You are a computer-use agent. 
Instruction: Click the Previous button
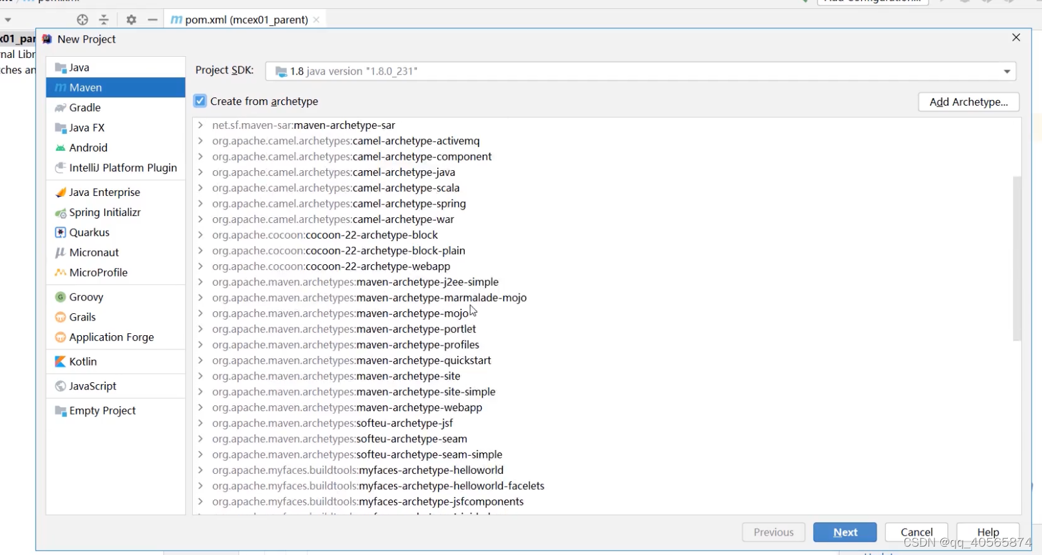[774, 532]
